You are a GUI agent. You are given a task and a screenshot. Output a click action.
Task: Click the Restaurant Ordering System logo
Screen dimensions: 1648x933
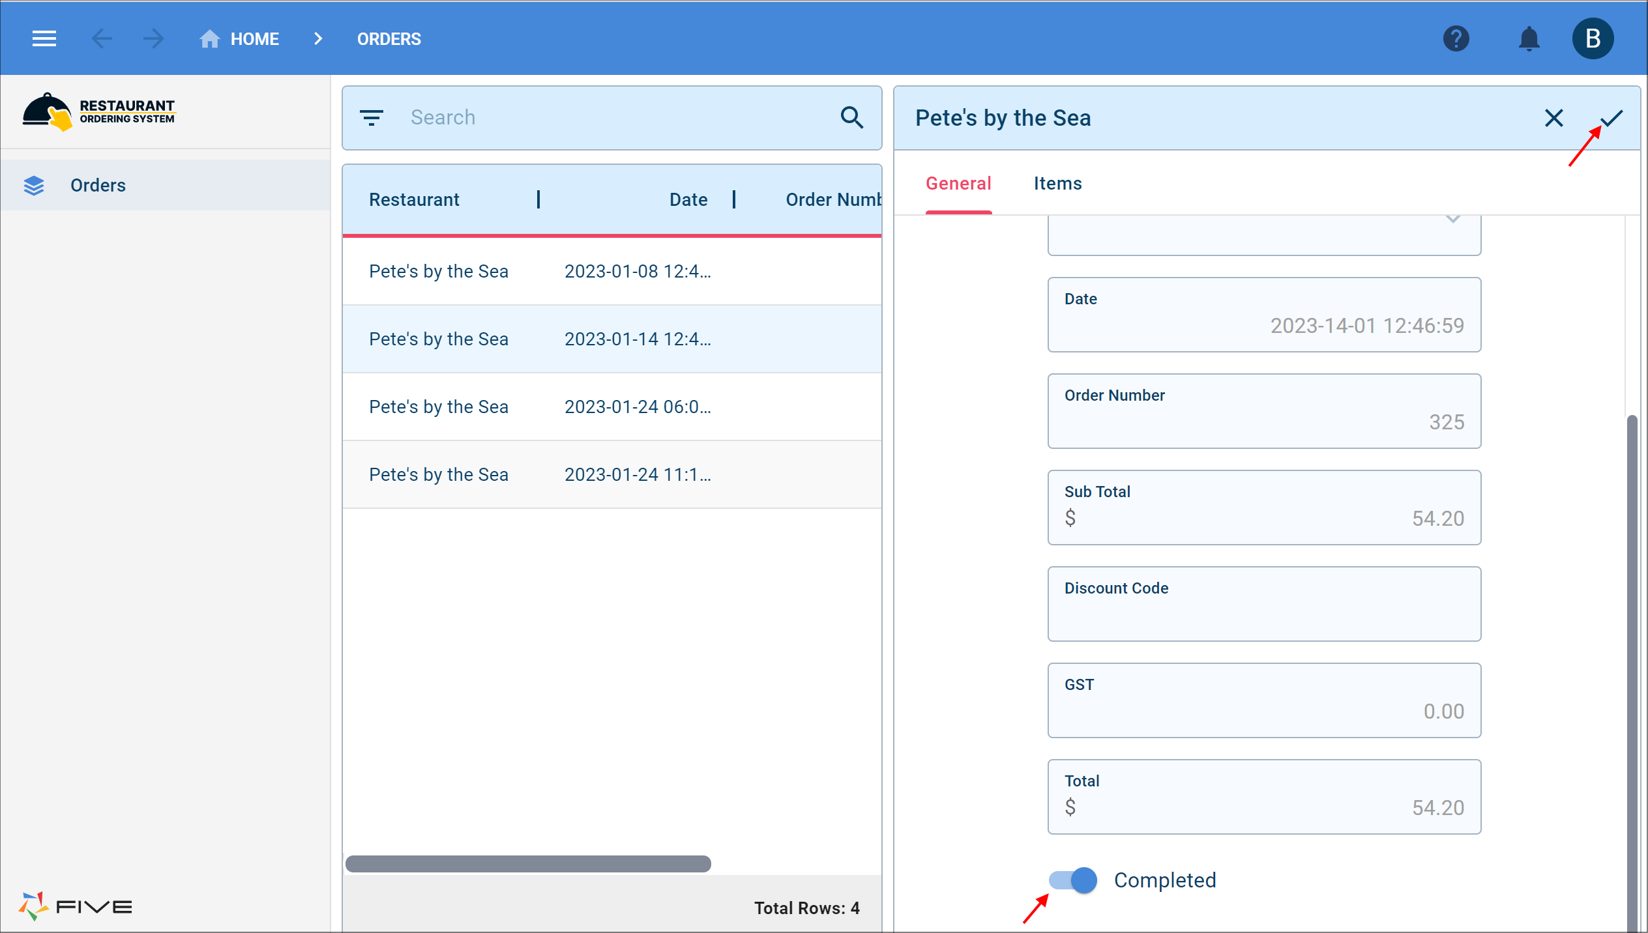[99, 111]
